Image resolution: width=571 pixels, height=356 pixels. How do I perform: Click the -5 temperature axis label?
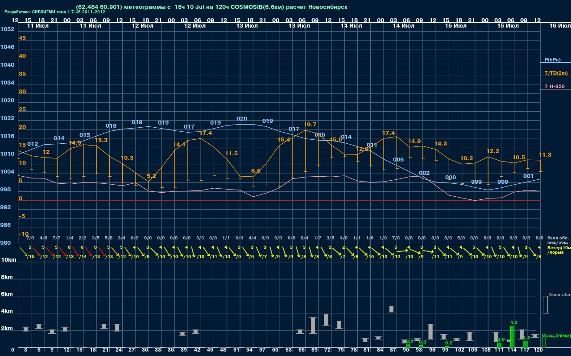pos(22,216)
